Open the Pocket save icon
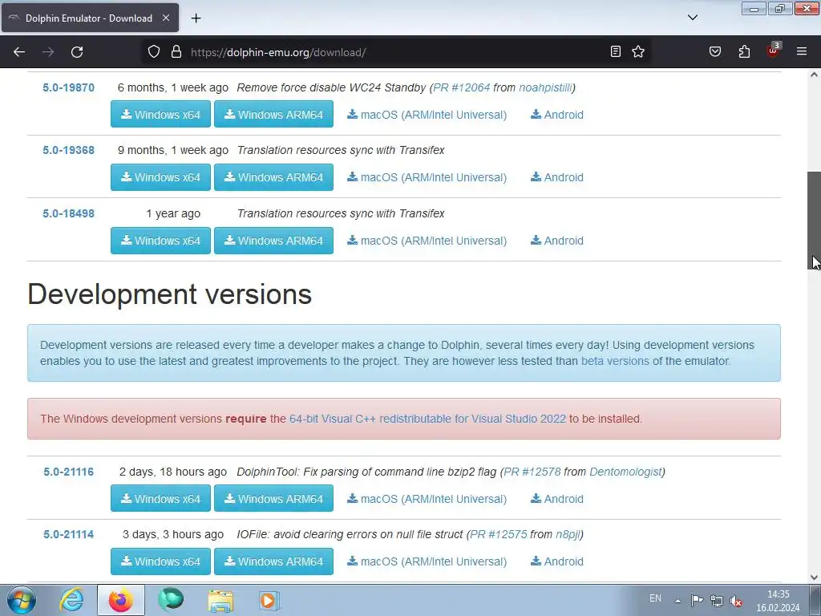 coord(714,51)
